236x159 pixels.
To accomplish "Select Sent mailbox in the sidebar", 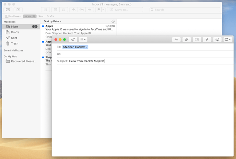I will pos(21,38).
